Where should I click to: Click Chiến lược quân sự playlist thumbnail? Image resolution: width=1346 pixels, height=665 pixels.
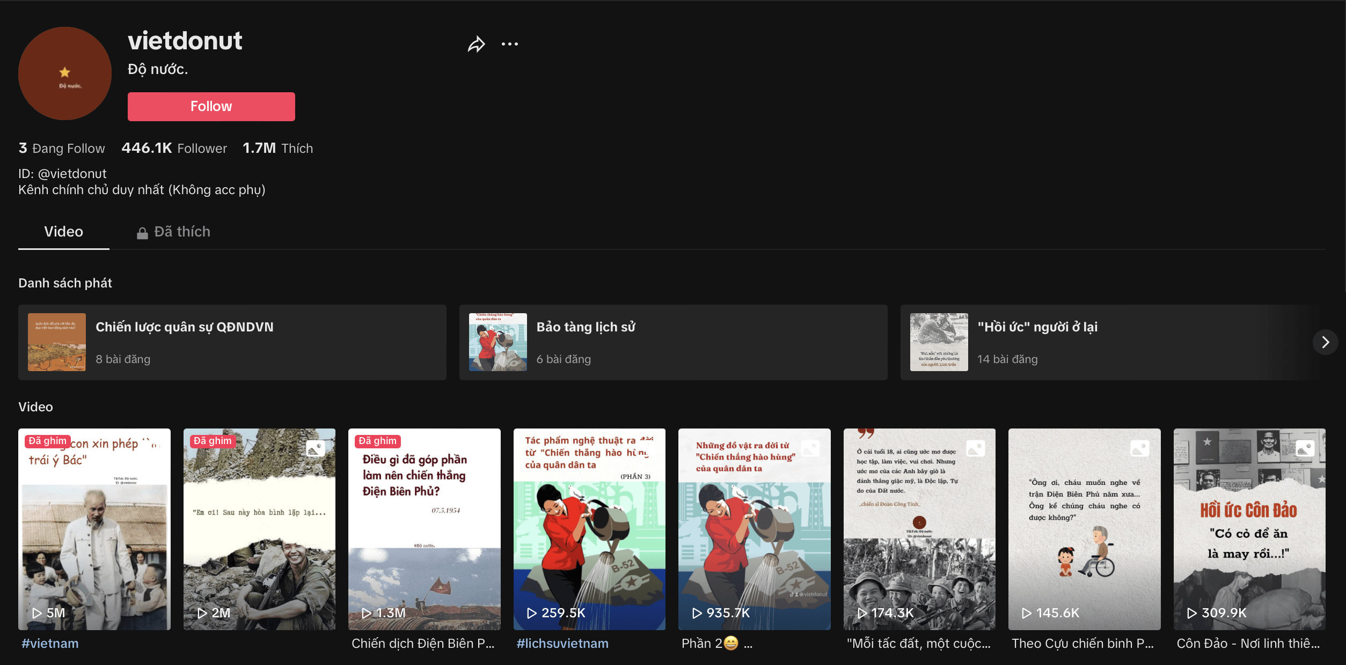click(57, 342)
